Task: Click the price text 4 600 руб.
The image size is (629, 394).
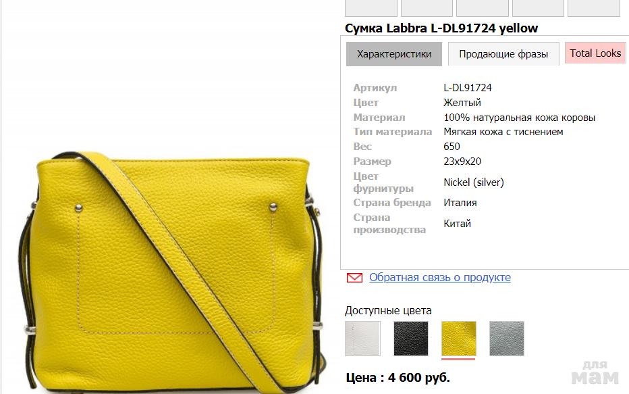Action: tap(419, 378)
